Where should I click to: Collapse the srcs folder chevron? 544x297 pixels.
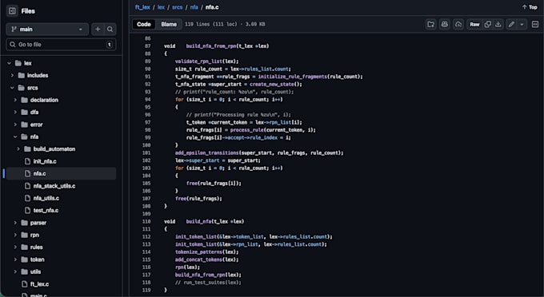pyautogui.click(x=13, y=88)
